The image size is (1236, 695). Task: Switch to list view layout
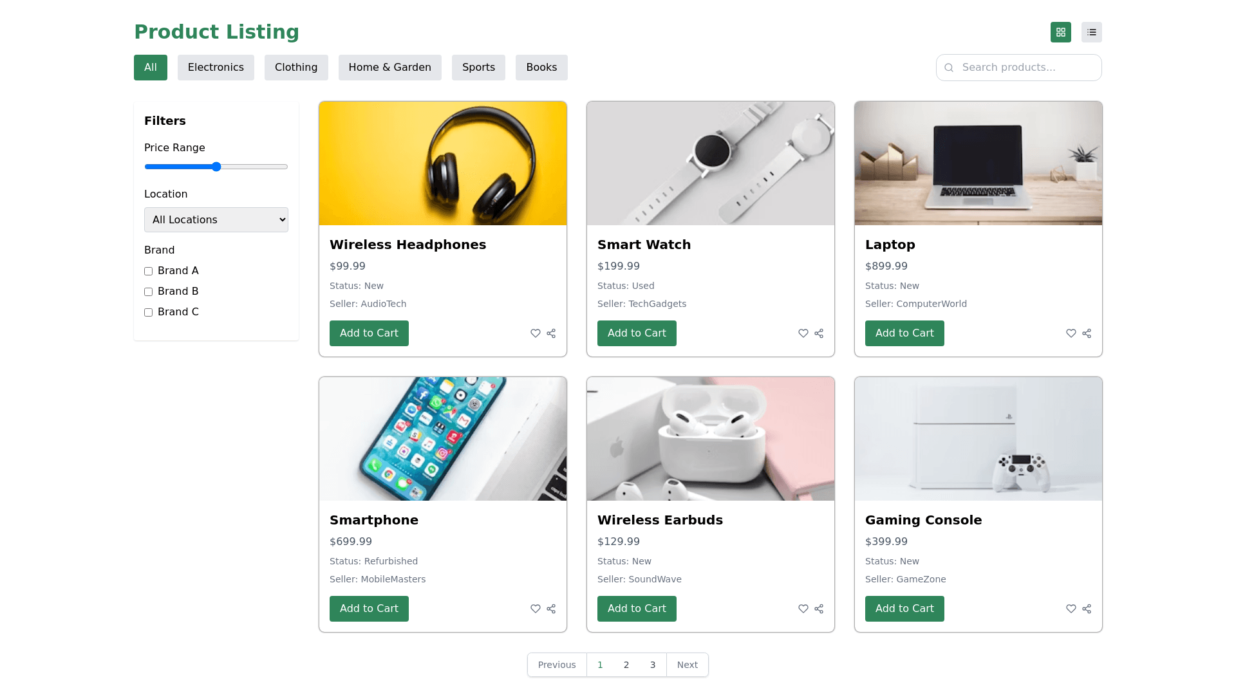coord(1092,32)
